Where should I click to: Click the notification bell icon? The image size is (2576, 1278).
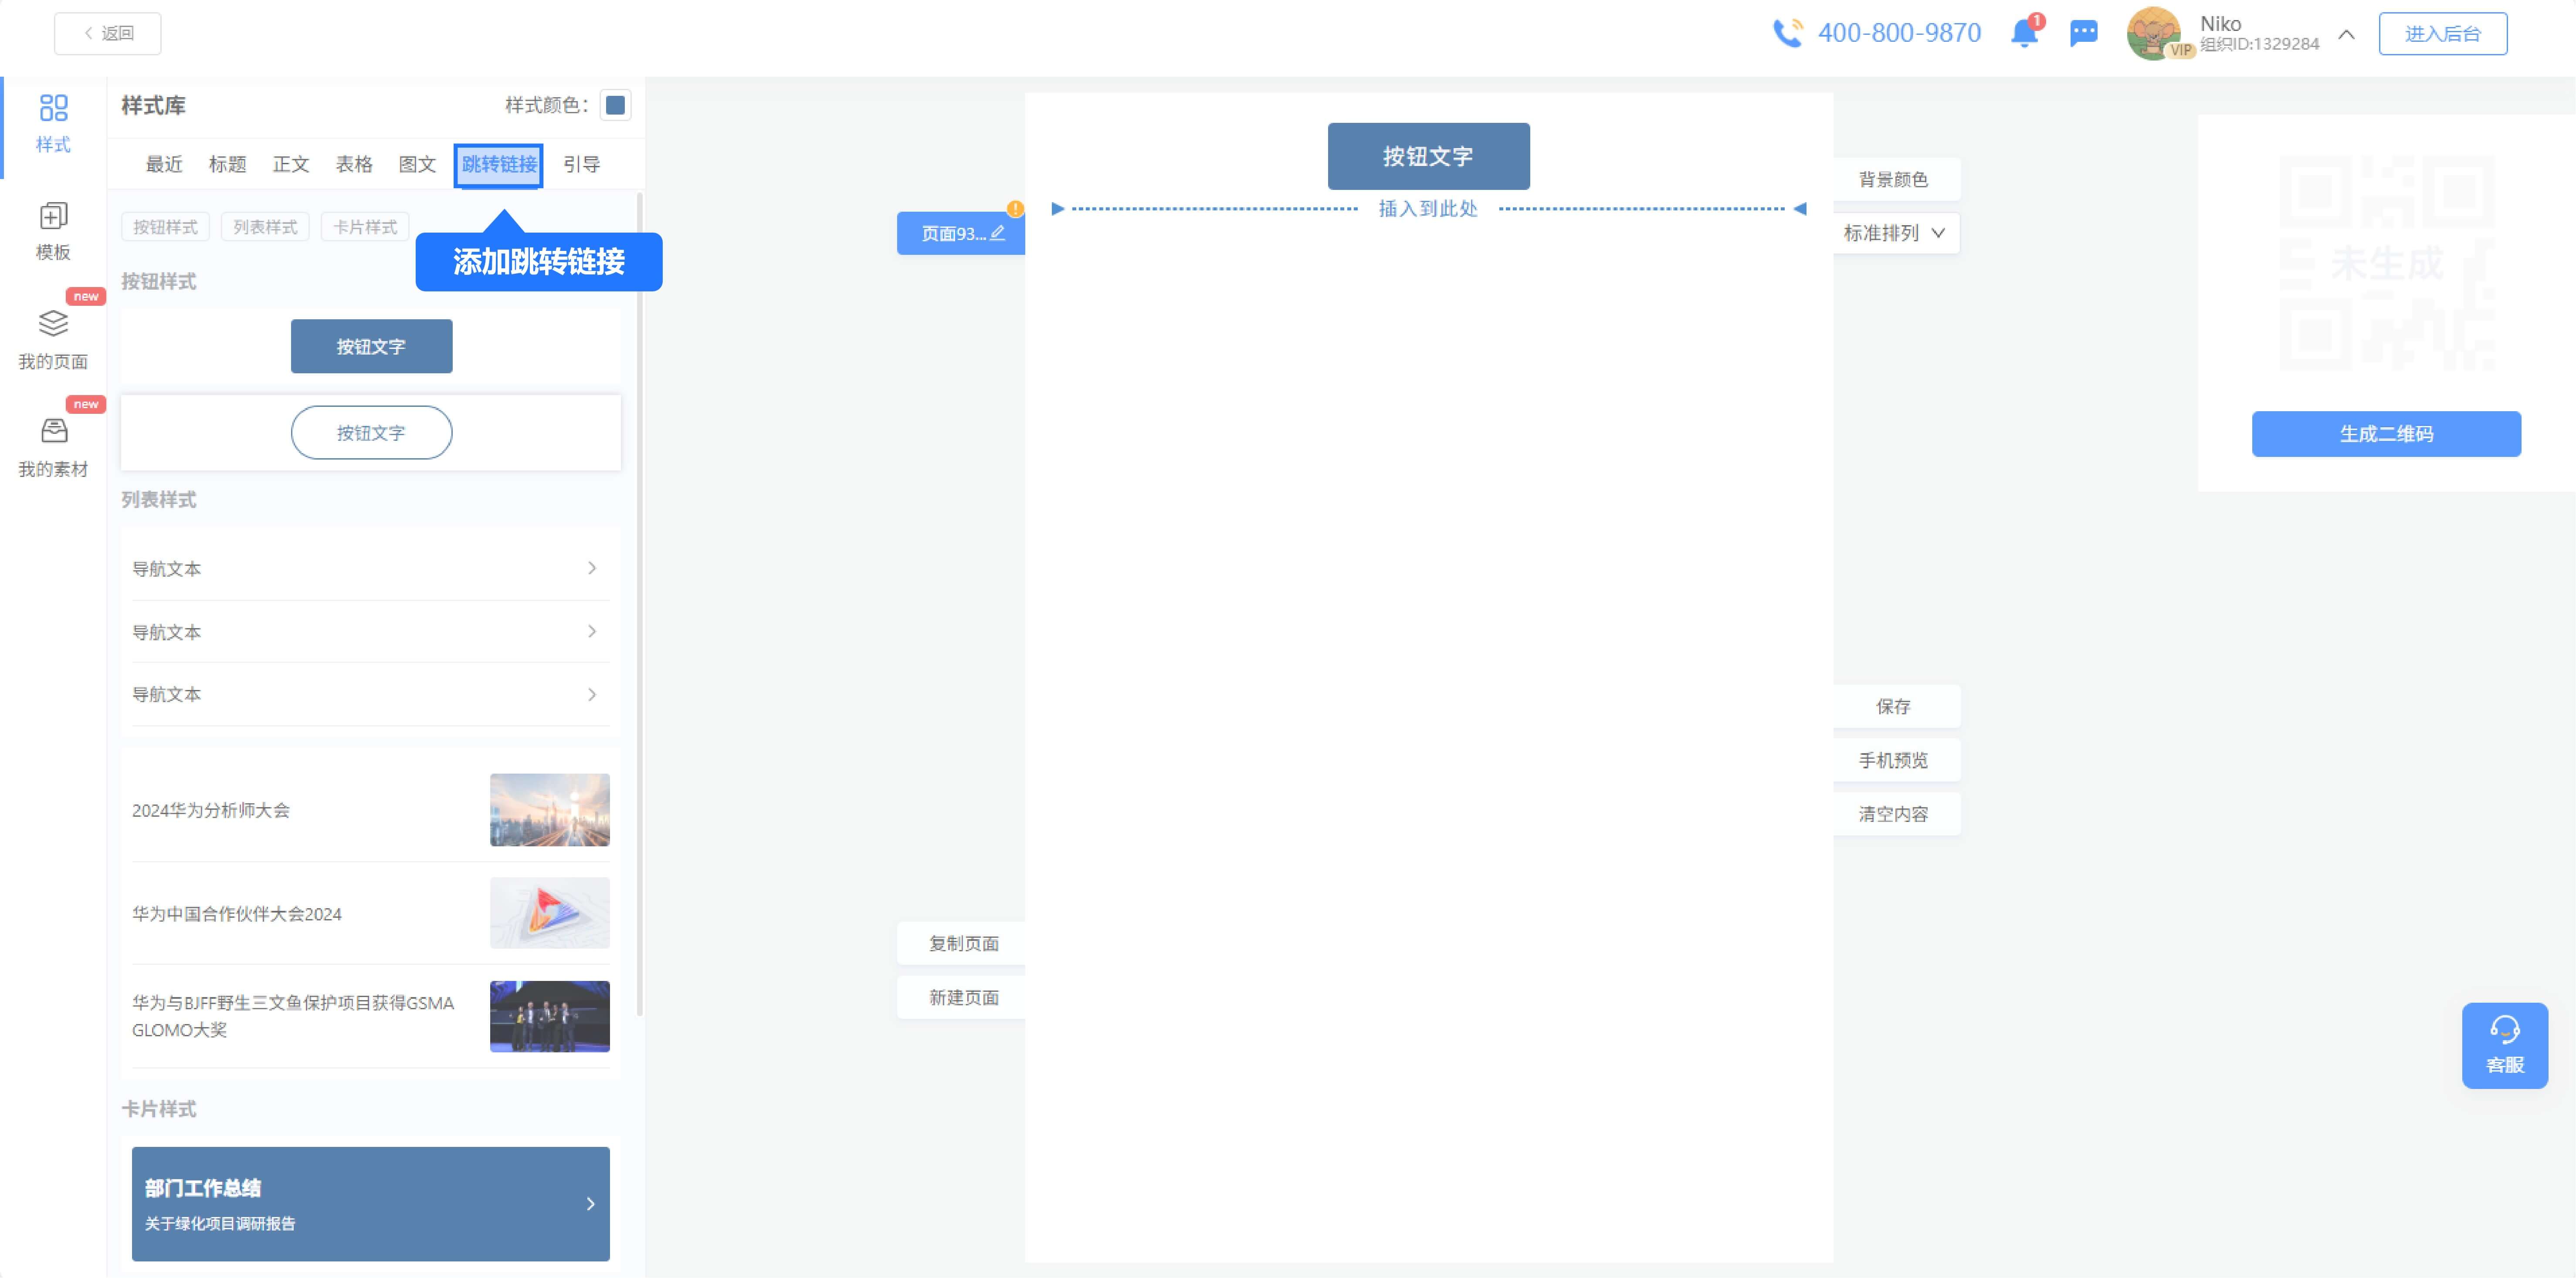(2023, 33)
